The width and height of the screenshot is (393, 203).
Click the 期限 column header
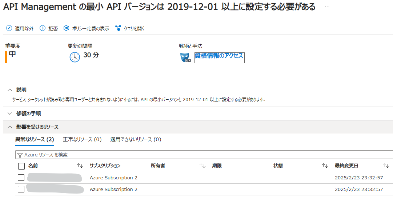pyautogui.click(x=217, y=166)
